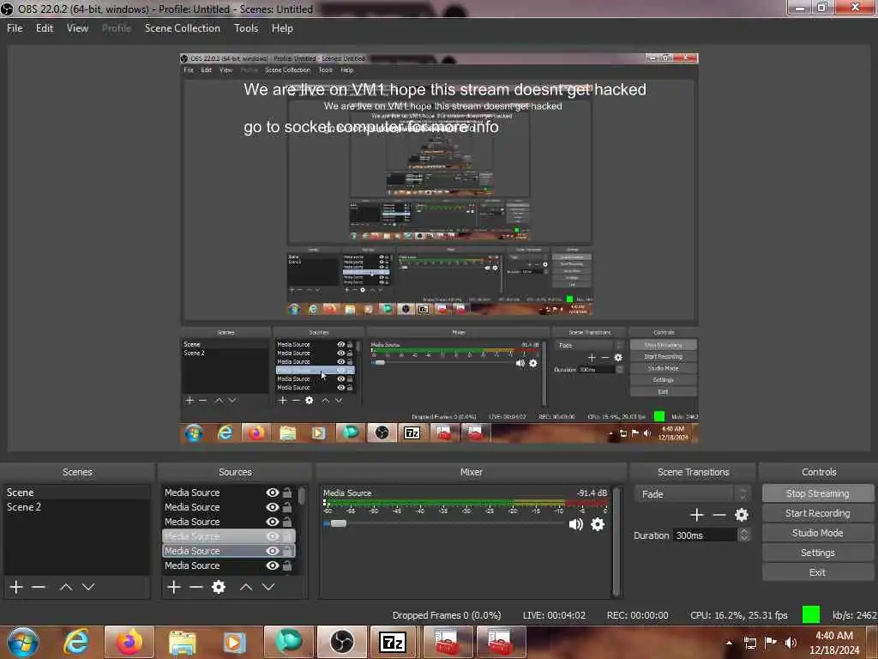
Task: Move the scene down with the arrow
Action: (x=88, y=587)
